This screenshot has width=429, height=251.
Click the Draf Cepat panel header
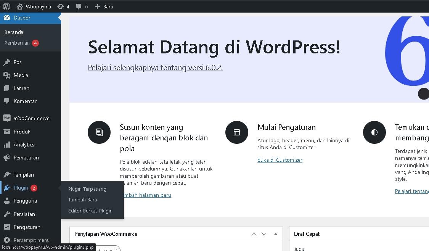click(359, 234)
